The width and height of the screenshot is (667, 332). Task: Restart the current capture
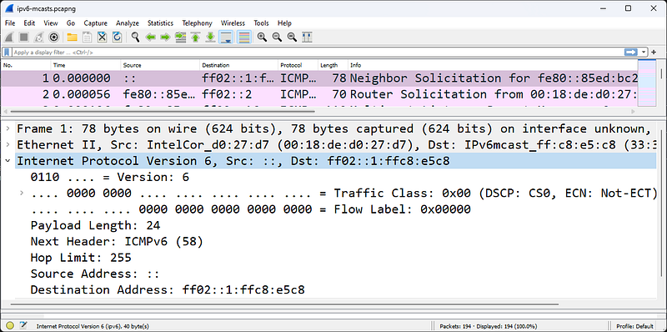[38, 38]
